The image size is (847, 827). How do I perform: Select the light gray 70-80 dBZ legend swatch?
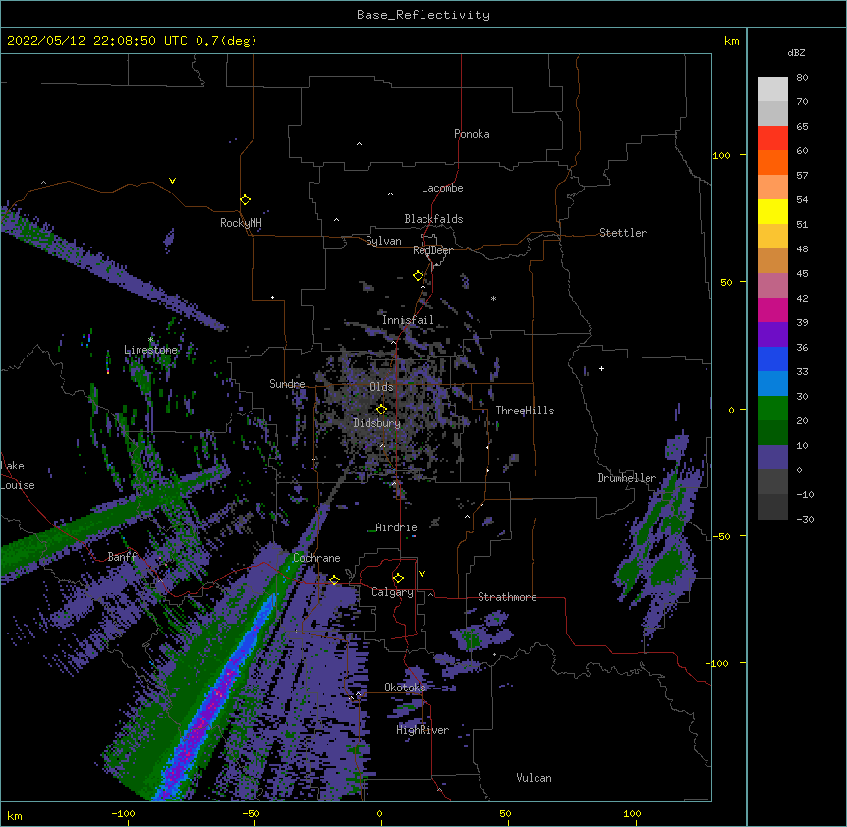772,89
